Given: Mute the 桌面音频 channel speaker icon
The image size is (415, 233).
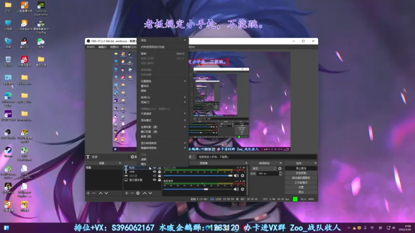Looking at the screenshot, I should [x=236, y=189].
